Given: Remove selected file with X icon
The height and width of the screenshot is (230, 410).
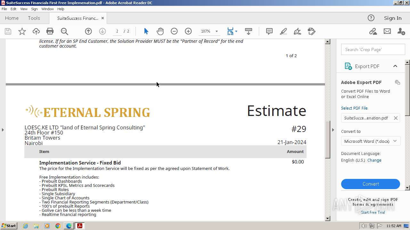Looking at the screenshot, I should pyautogui.click(x=396, y=118).
